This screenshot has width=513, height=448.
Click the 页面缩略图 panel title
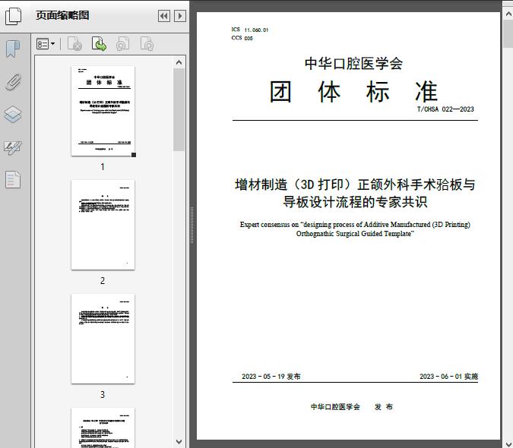point(62,15)
